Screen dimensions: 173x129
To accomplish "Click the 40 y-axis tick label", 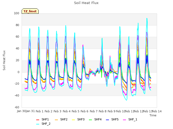I will pyautogui.click(x=17, y=48).
